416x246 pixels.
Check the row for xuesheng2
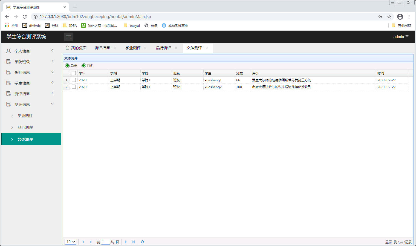click(x=74, y=87)
